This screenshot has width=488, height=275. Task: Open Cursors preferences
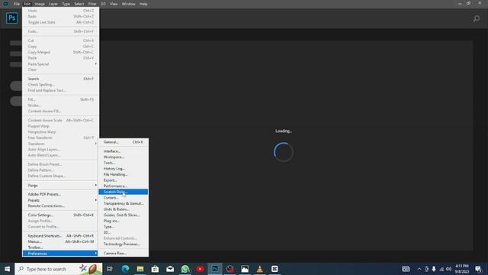click(124, 198)
